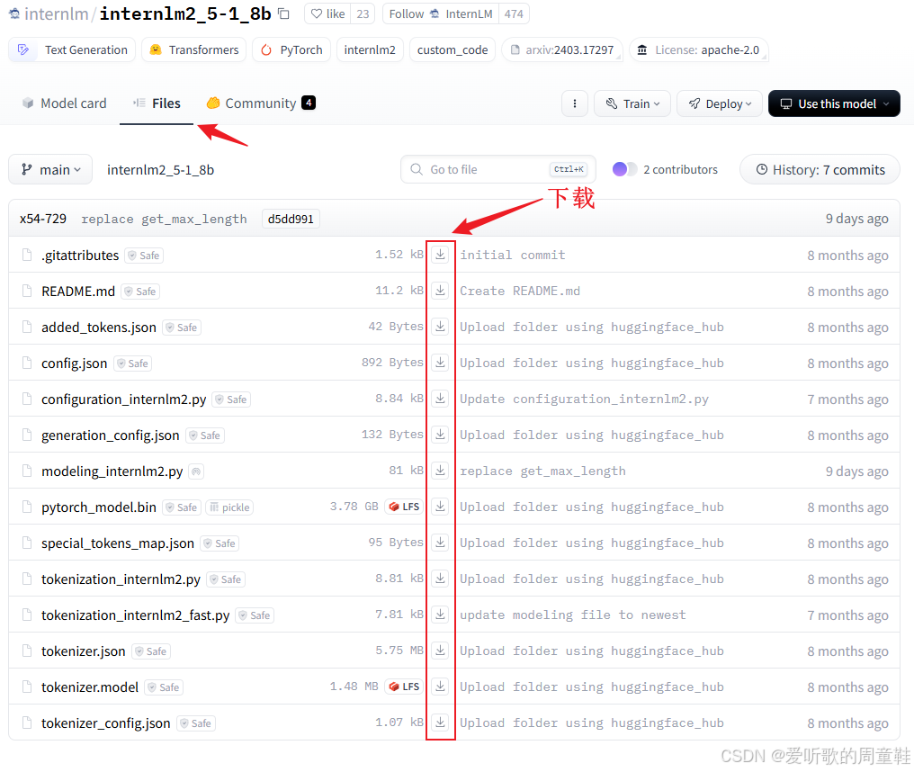Download the .gitattributes file
This screenshot has width=914, height=772.
tap(440, 255)
